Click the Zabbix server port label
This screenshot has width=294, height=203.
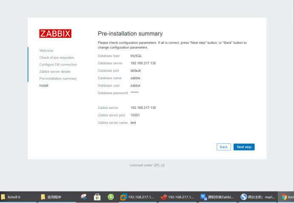(x=111, y=115)
